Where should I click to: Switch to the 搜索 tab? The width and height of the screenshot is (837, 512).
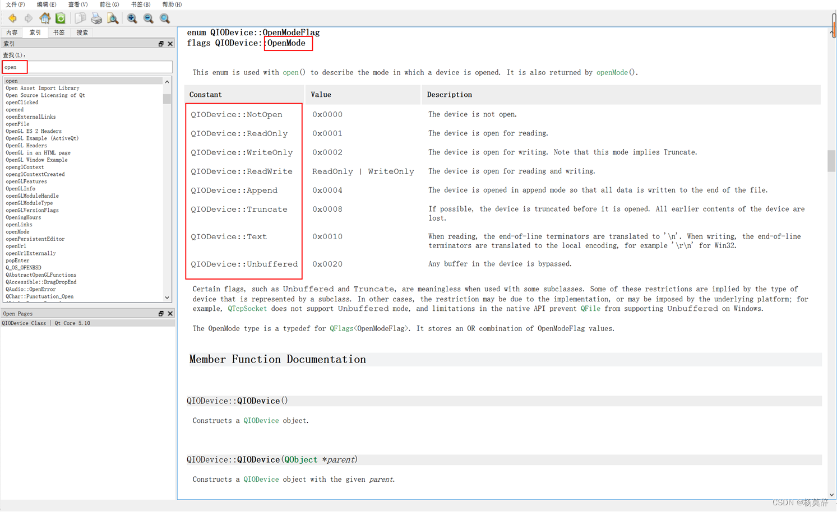(82, 32)
